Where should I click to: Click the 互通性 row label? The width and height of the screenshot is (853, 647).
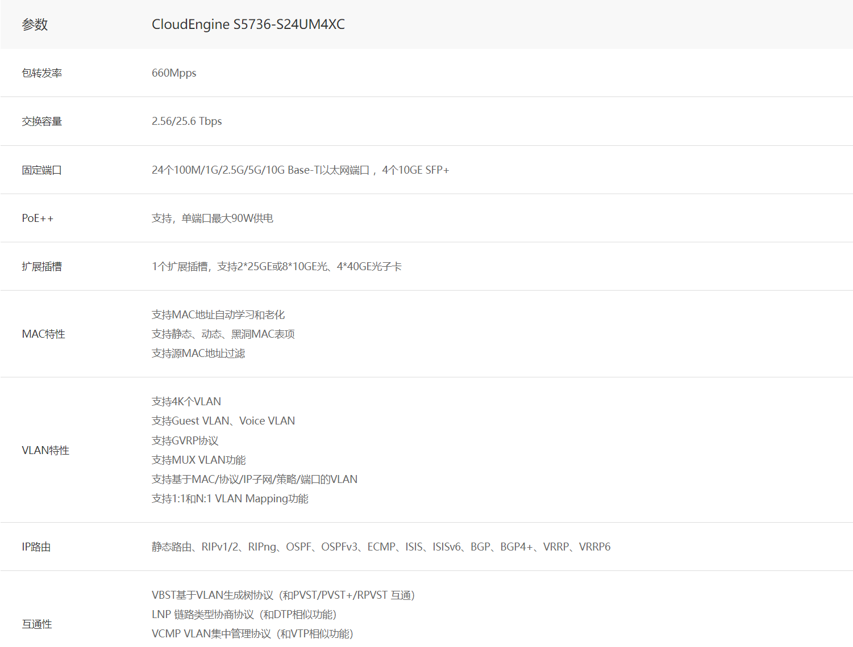[x=37, y=624]
